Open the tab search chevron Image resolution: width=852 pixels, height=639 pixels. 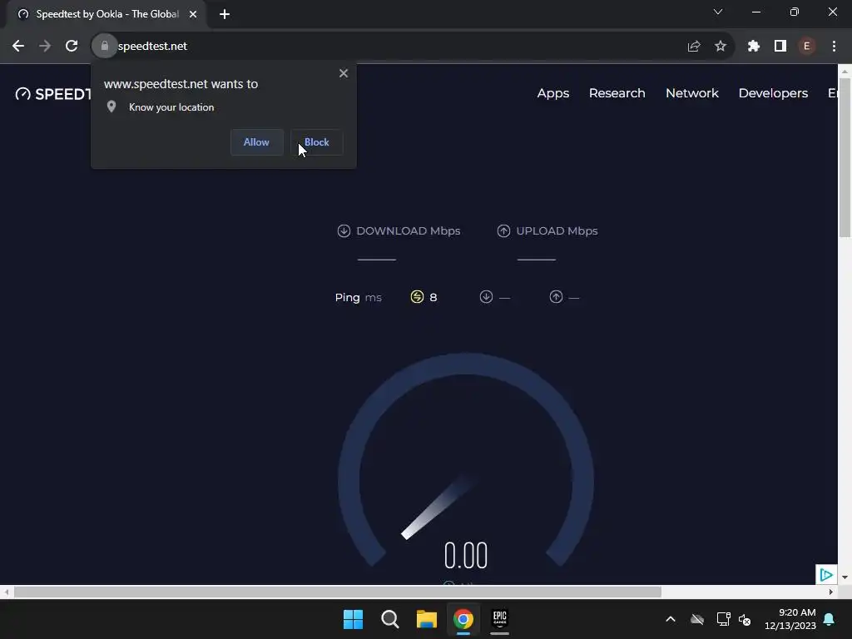[718, 12]
